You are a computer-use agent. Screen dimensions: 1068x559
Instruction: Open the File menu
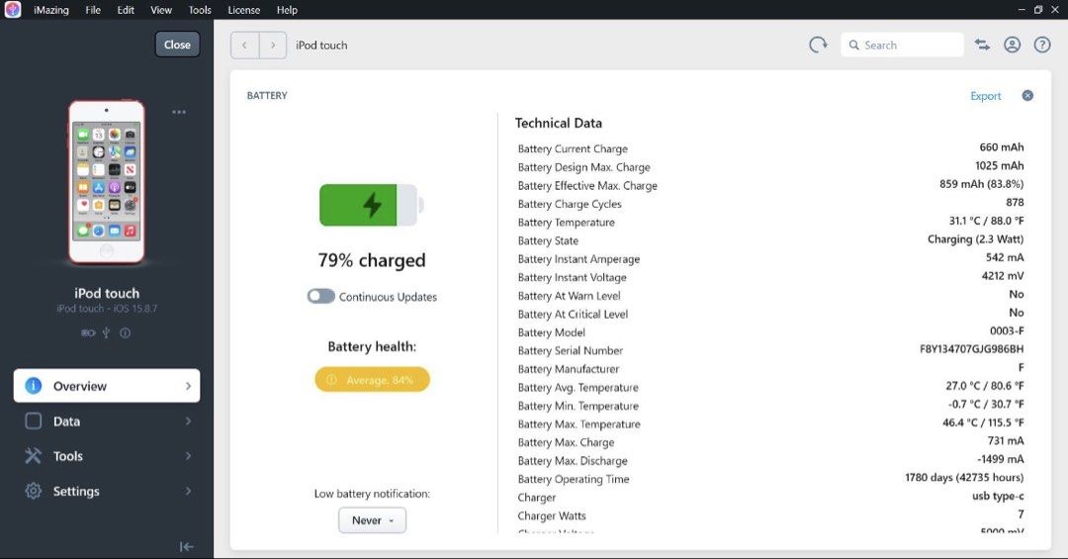(x=93, y=10)
